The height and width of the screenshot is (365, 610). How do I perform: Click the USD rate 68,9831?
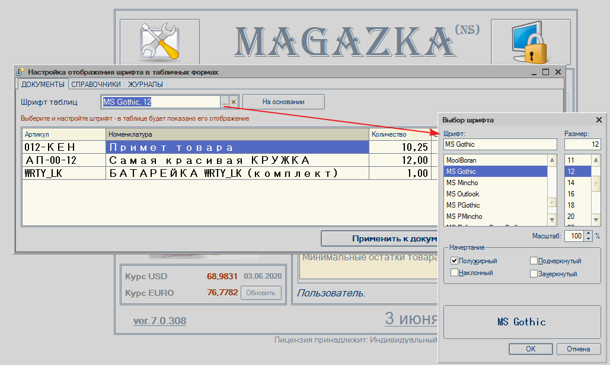222,276
